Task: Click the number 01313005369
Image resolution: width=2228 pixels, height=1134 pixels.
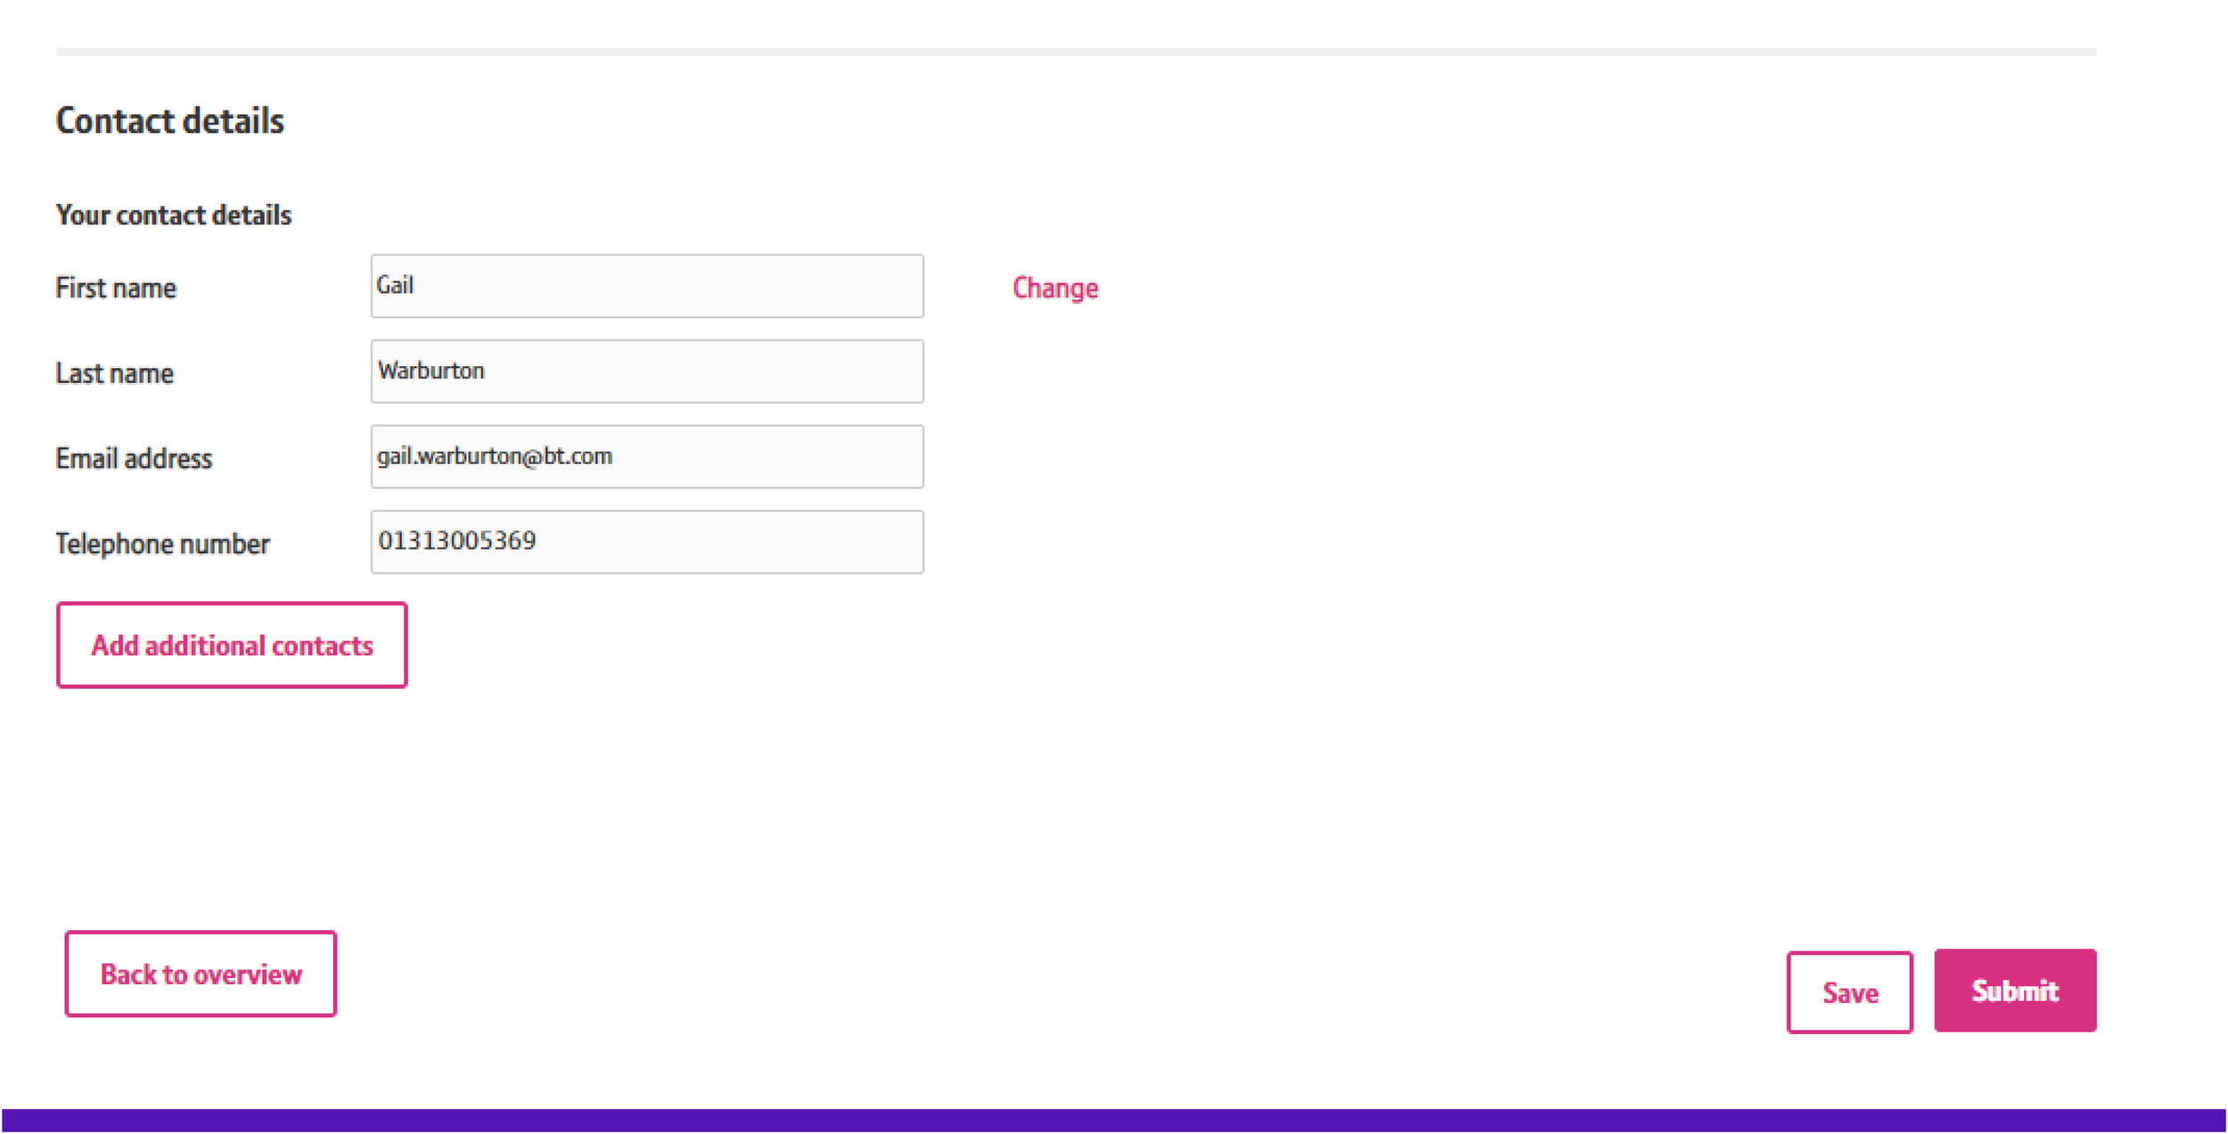Action: click(457, 541)
